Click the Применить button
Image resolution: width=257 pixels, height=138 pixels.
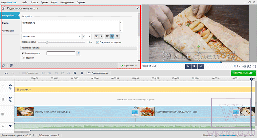click(129, 65)
